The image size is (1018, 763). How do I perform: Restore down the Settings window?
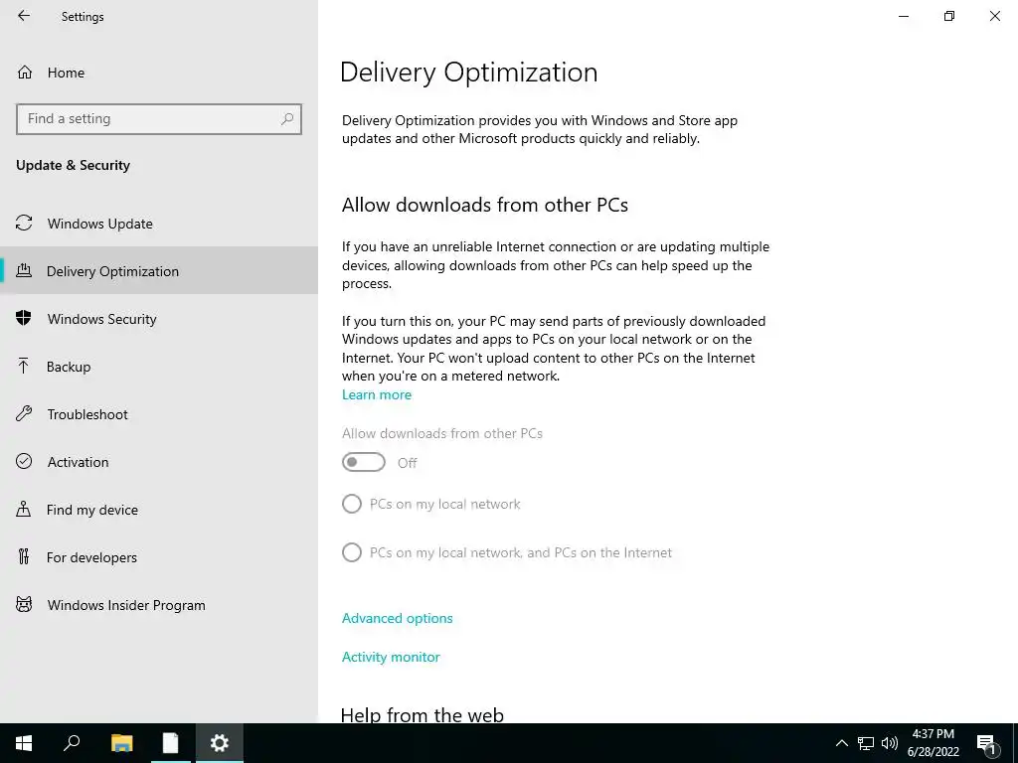point(949,16)
